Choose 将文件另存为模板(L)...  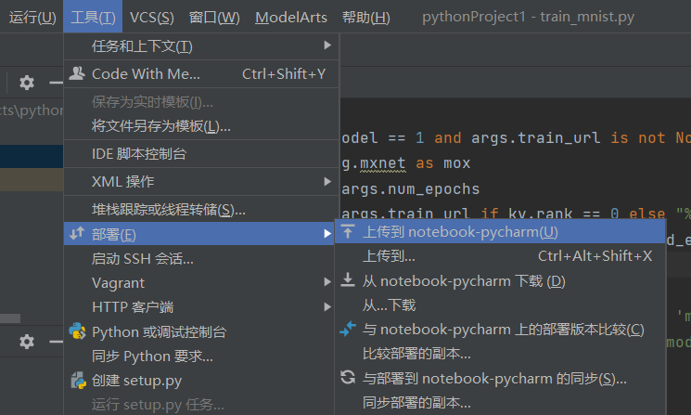201,126
